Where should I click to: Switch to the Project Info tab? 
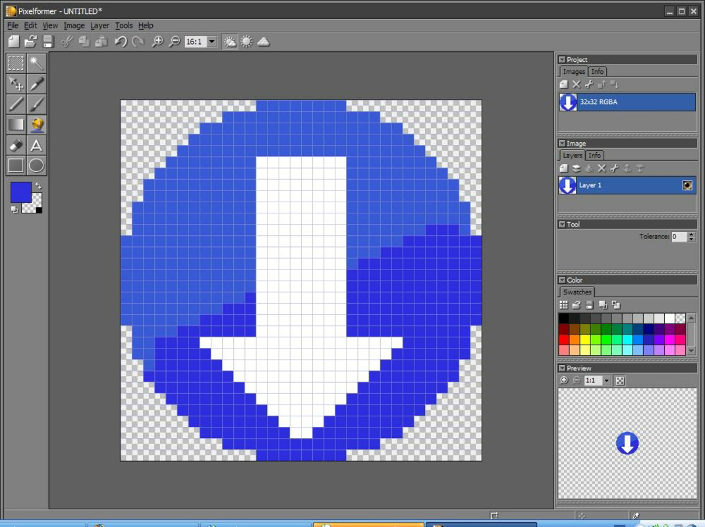click(x=597, y=72)
